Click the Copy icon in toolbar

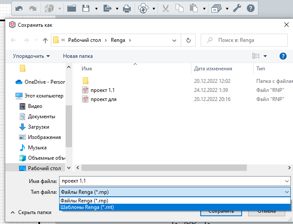[x=180, y=8]
